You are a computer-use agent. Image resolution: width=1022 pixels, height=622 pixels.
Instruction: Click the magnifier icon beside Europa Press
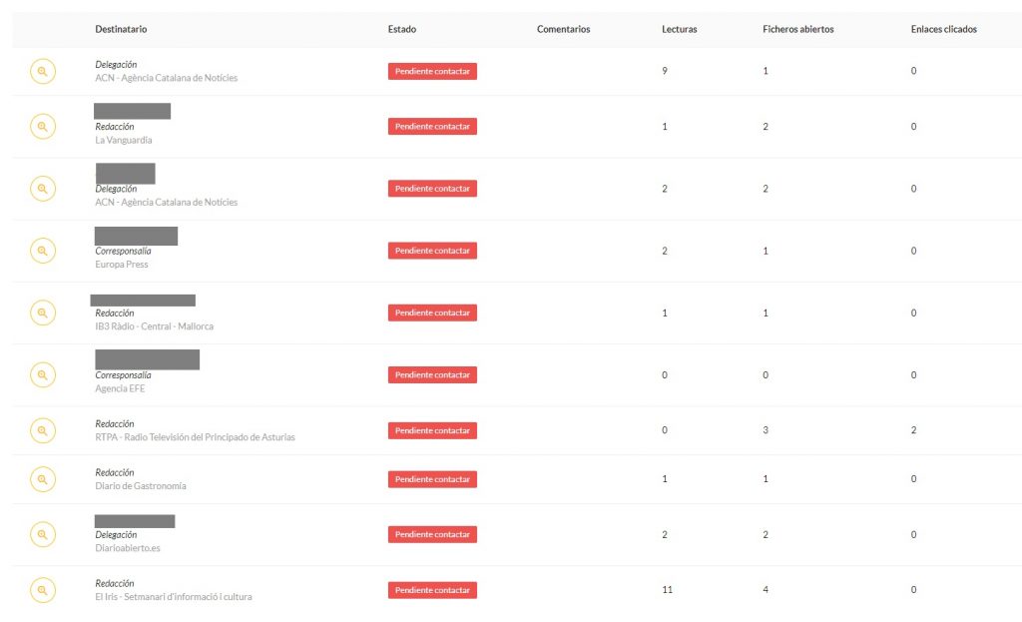[x=42, y=251]
